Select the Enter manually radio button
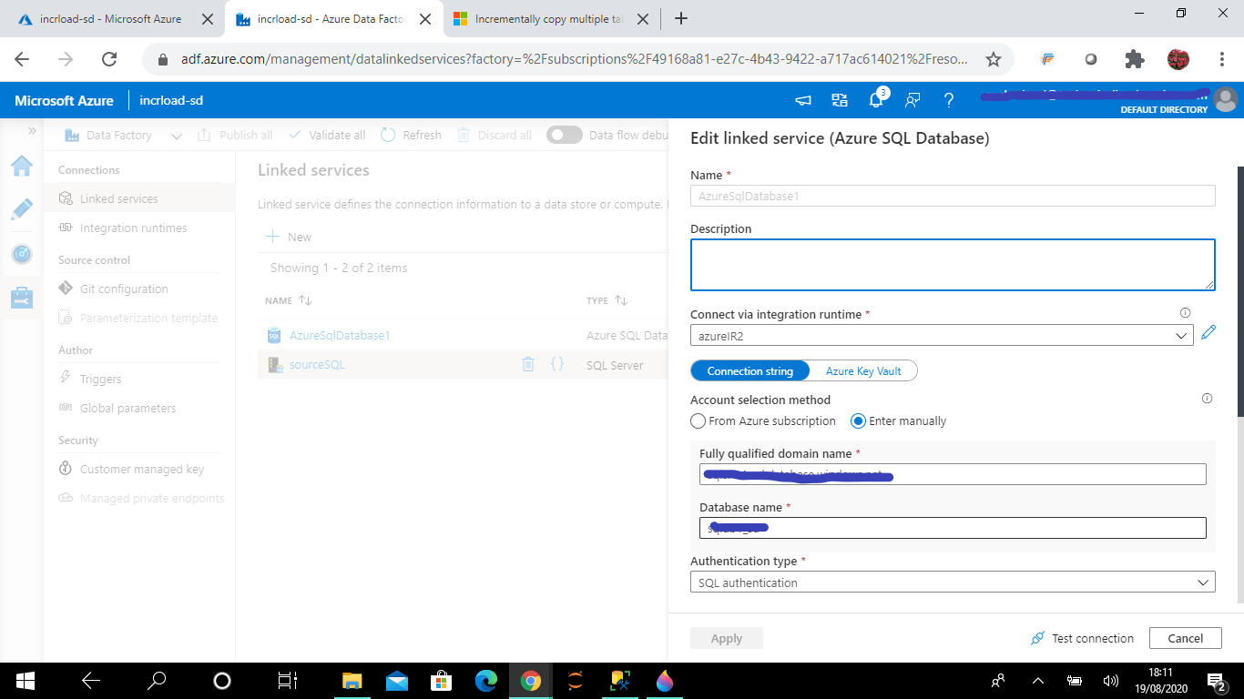 coord(858,421)
